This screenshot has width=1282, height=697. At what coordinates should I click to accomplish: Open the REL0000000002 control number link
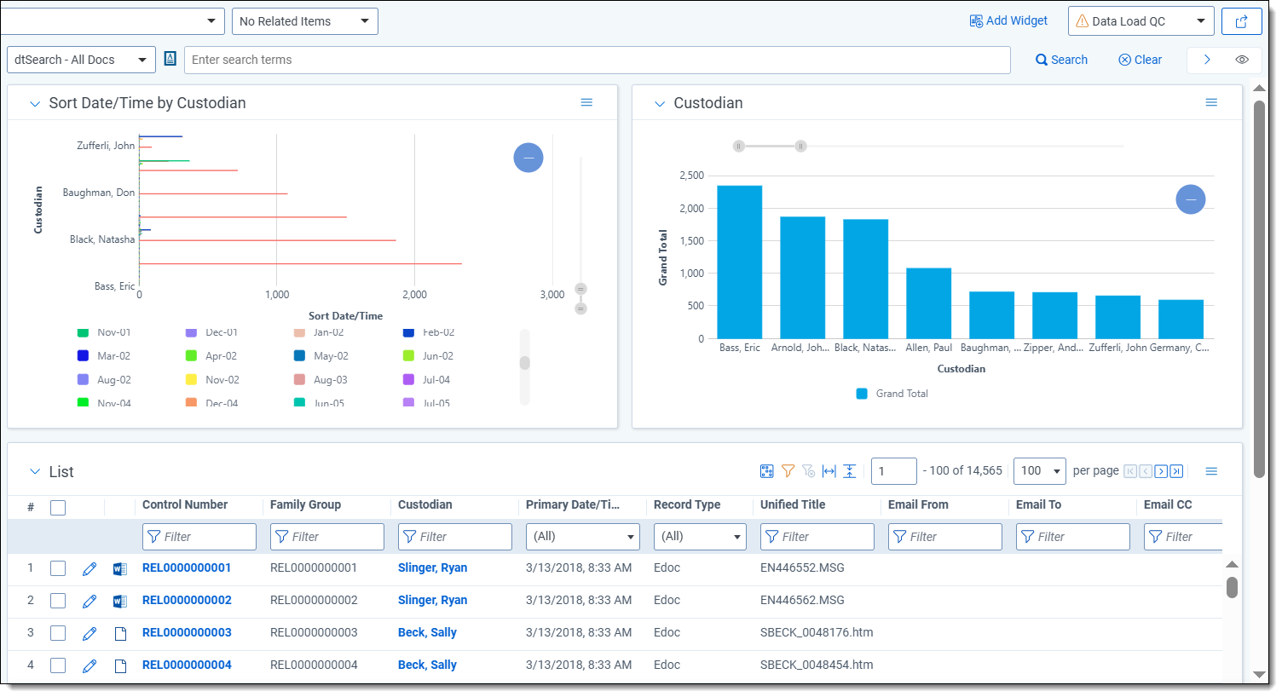pos(187,601)
